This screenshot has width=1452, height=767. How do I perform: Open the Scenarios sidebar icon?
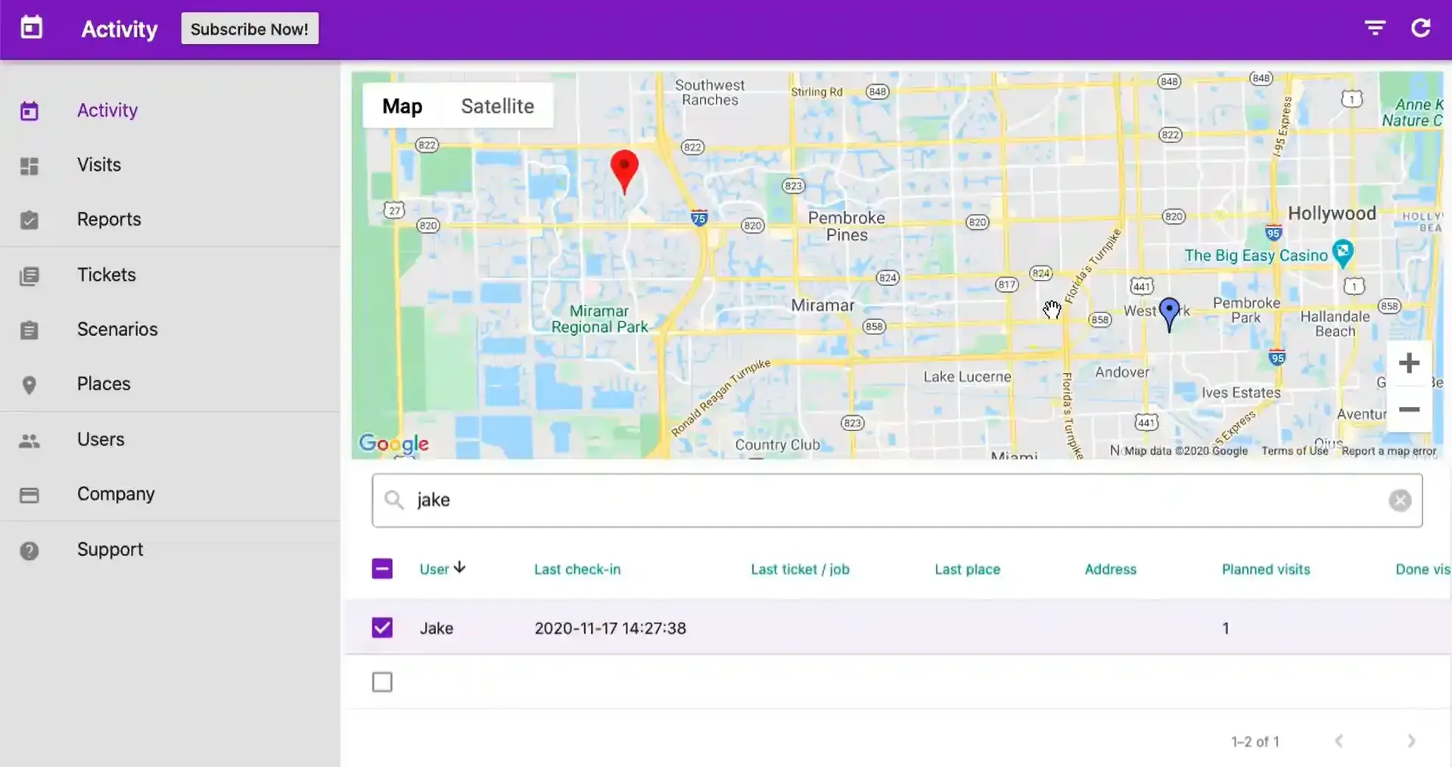[x=29, y=330]
